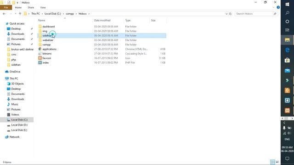This screenshot has width=294, height=165.
Task: Select the favicon icon file
Action: [x=47, y=58]
